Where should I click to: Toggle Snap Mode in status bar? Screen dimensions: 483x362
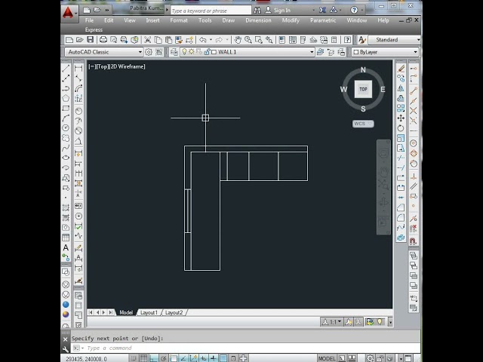click(x=134, y=358)
